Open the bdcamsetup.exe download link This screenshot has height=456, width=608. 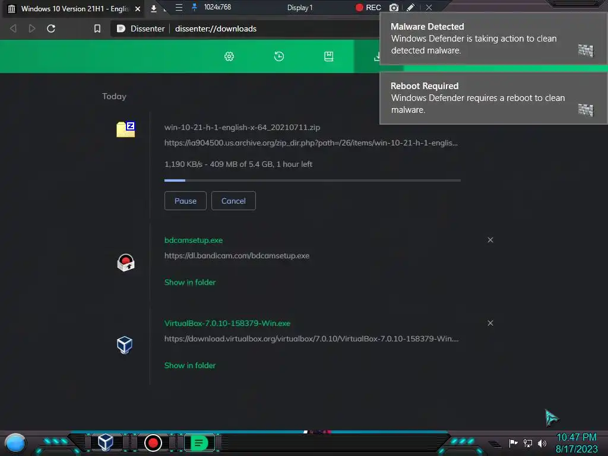coord(194,240)
